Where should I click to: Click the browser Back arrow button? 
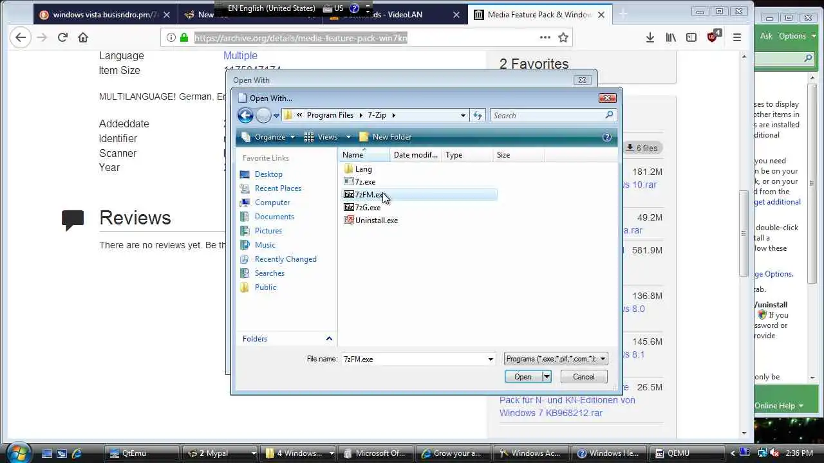coord(21,37)
